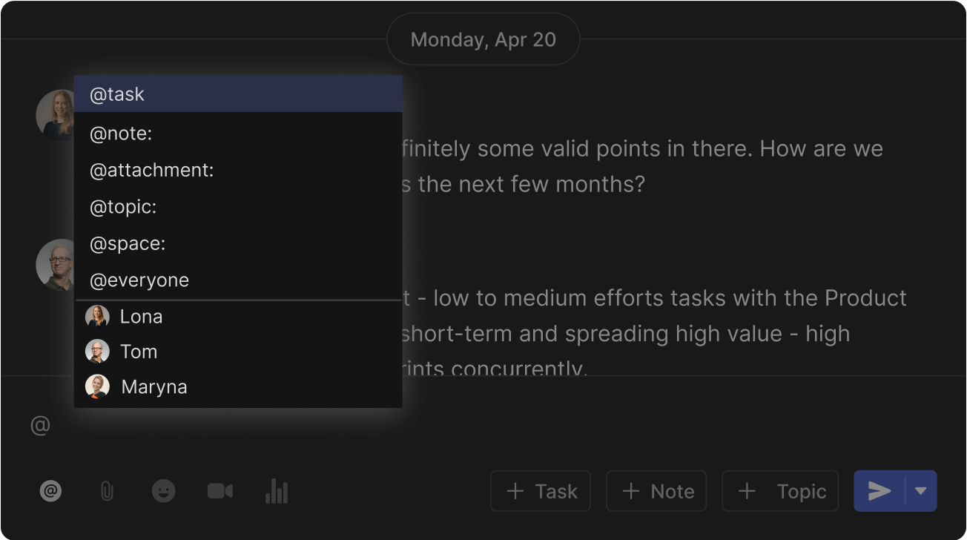The width and height of the screenshot is (967, 540).
Task: Select @task from the mention menu
Action: [x=237, y=94]
